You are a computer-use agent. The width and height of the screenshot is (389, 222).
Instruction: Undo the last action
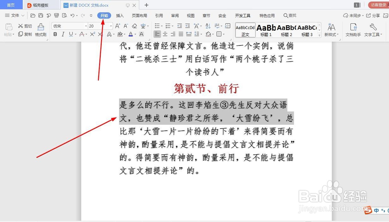coord(72,16)
